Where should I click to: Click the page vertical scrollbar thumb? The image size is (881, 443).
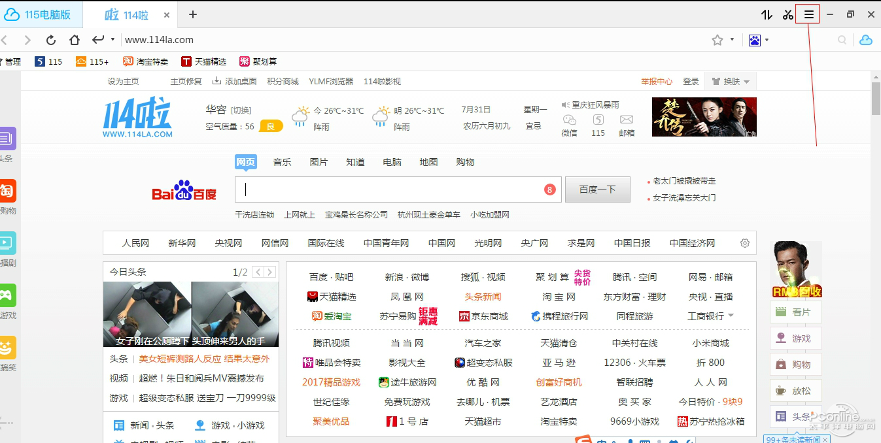pyautogui.click(x=876, y=99)
